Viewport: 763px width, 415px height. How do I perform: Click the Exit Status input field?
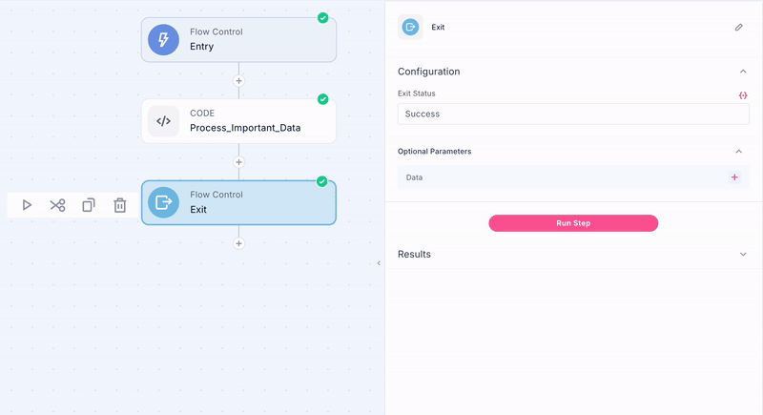(x=572, y=114)
